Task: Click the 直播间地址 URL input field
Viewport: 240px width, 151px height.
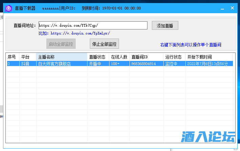Action: pos(92,25)
